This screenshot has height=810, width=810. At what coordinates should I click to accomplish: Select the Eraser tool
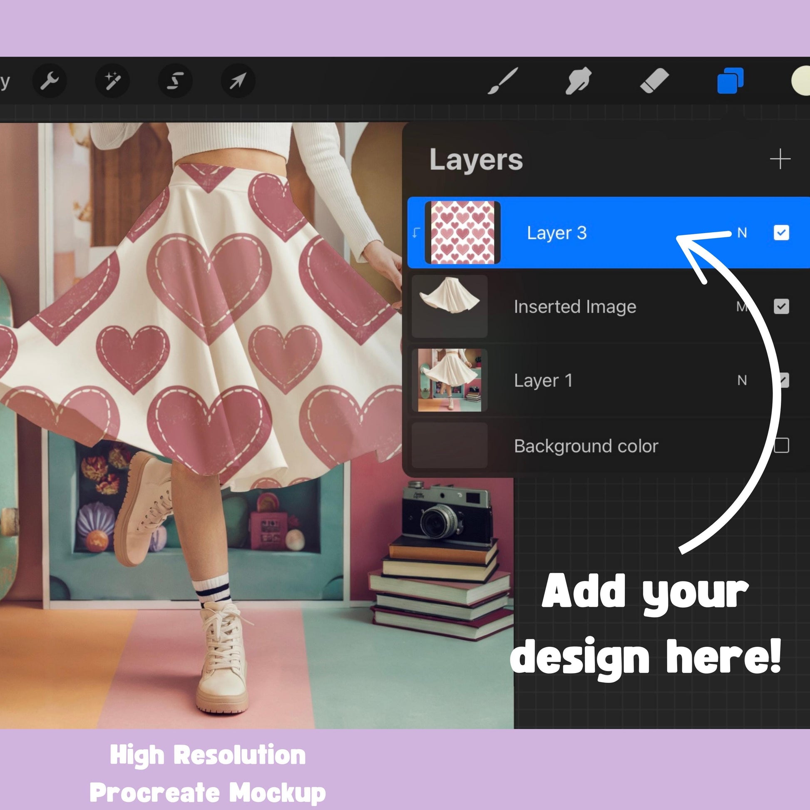654,80
